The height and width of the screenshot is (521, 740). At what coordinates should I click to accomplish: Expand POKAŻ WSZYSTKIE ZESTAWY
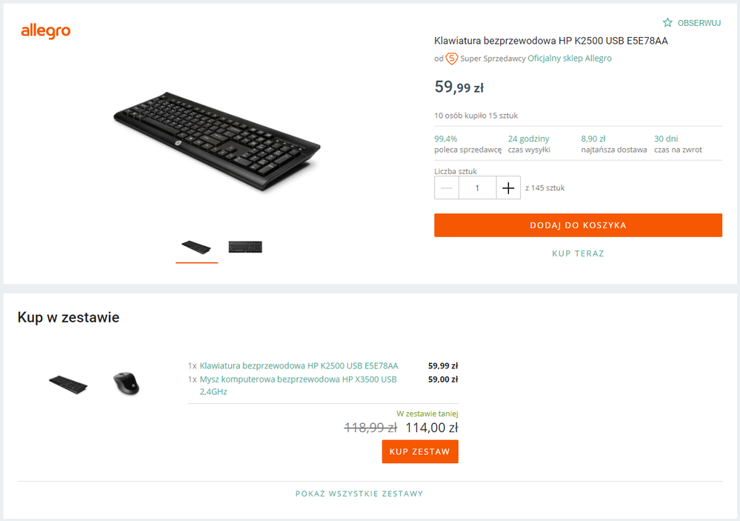pos(359,494)
